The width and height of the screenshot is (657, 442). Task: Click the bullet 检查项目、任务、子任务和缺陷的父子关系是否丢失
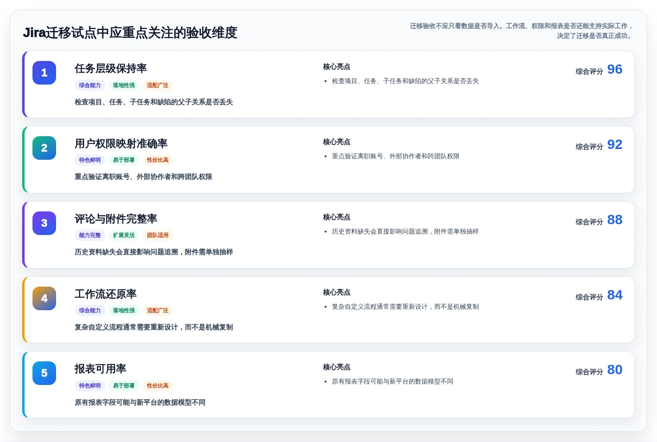(405, 81)
